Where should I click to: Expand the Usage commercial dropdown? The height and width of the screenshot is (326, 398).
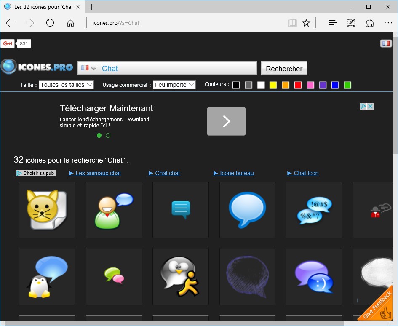pos(174,85)
